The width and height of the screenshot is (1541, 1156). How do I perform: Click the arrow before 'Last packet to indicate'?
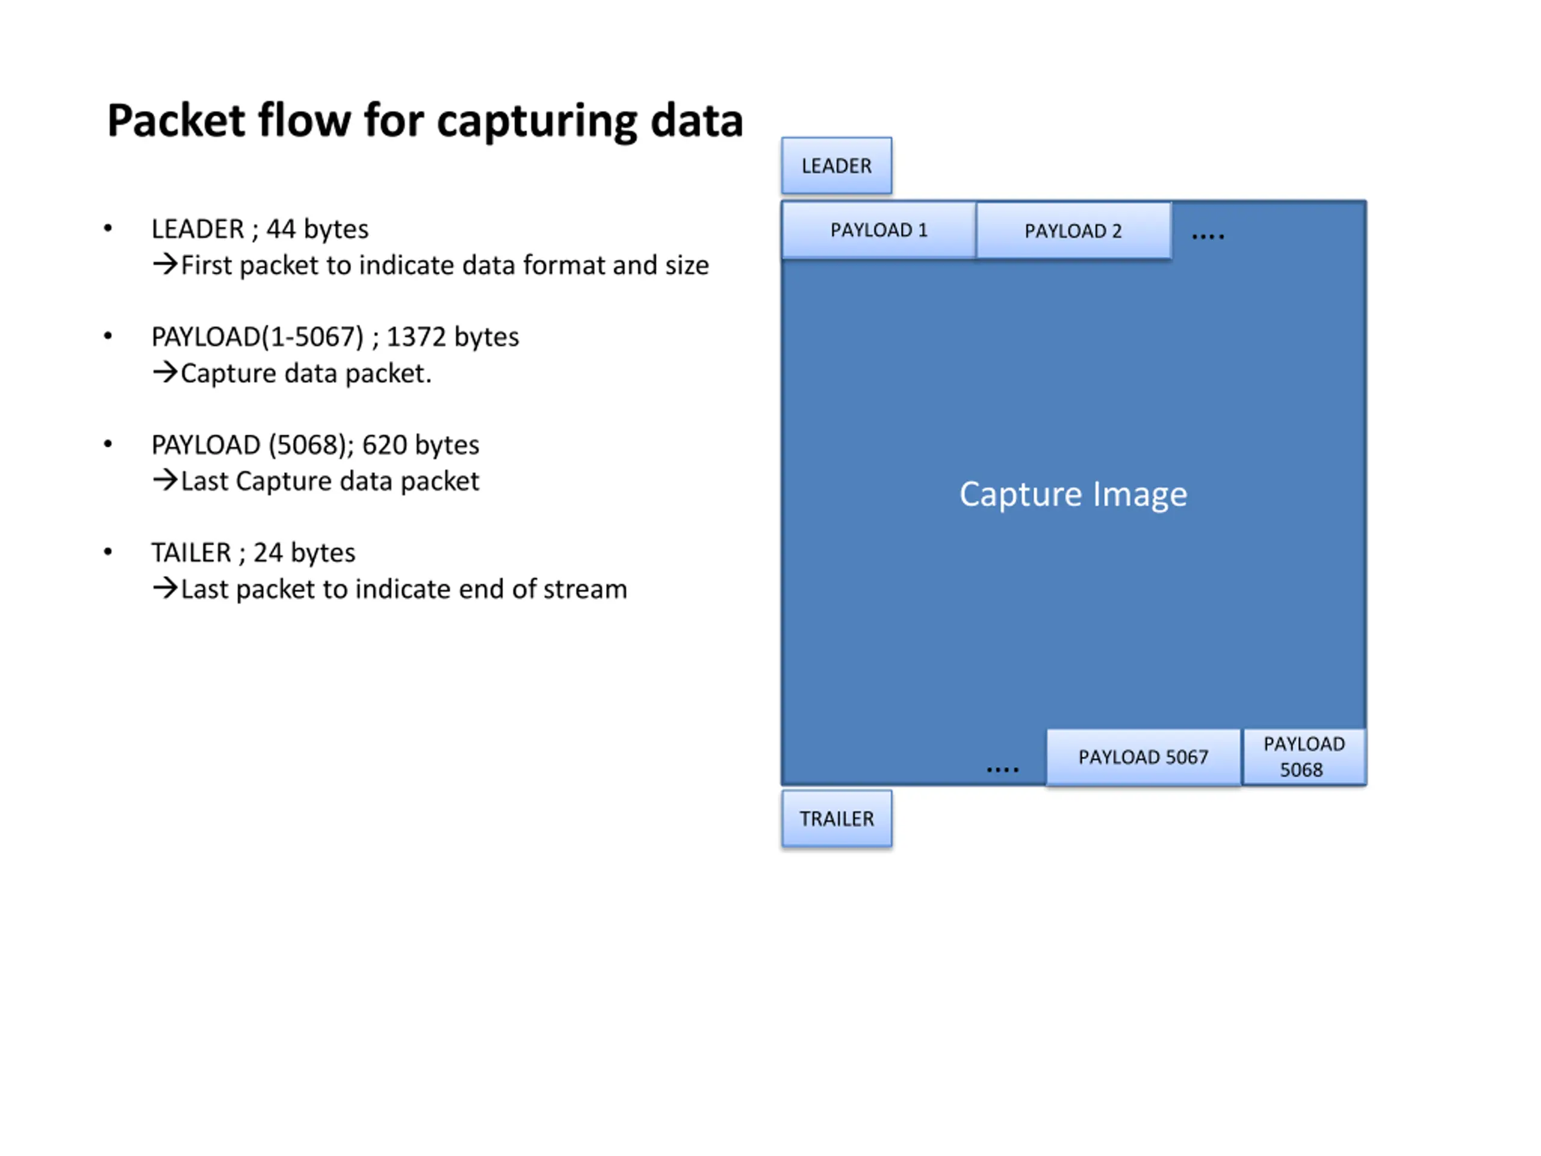[x=165, y=588]
